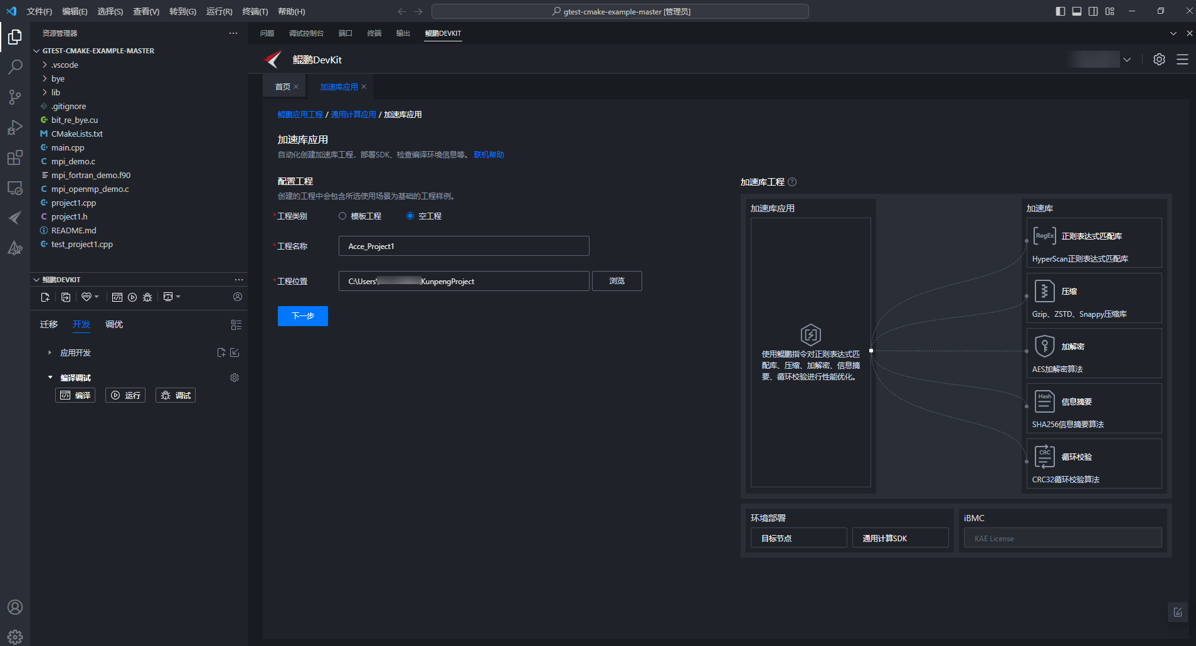Switch to 调优 tab
This screenshot has height=646, width=1196.
(x=114, y=324)
